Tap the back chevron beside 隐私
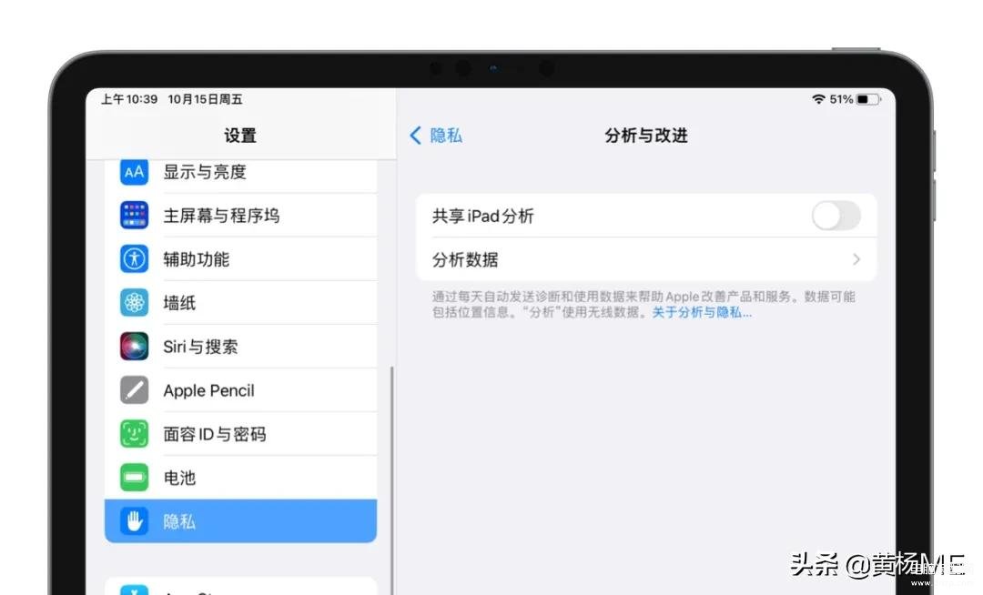The width and height of the screenshot is (983, 595). [416, 136]
